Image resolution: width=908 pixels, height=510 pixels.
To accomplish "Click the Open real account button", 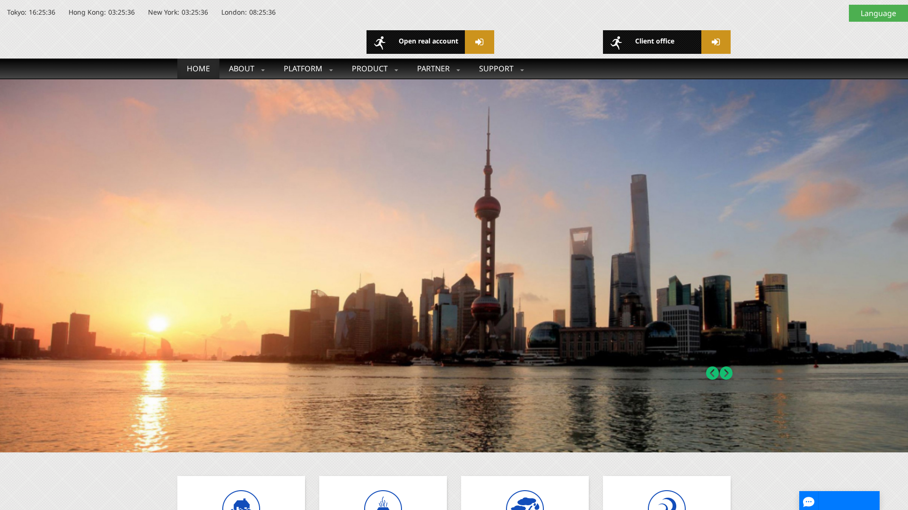I will [428, 42].
